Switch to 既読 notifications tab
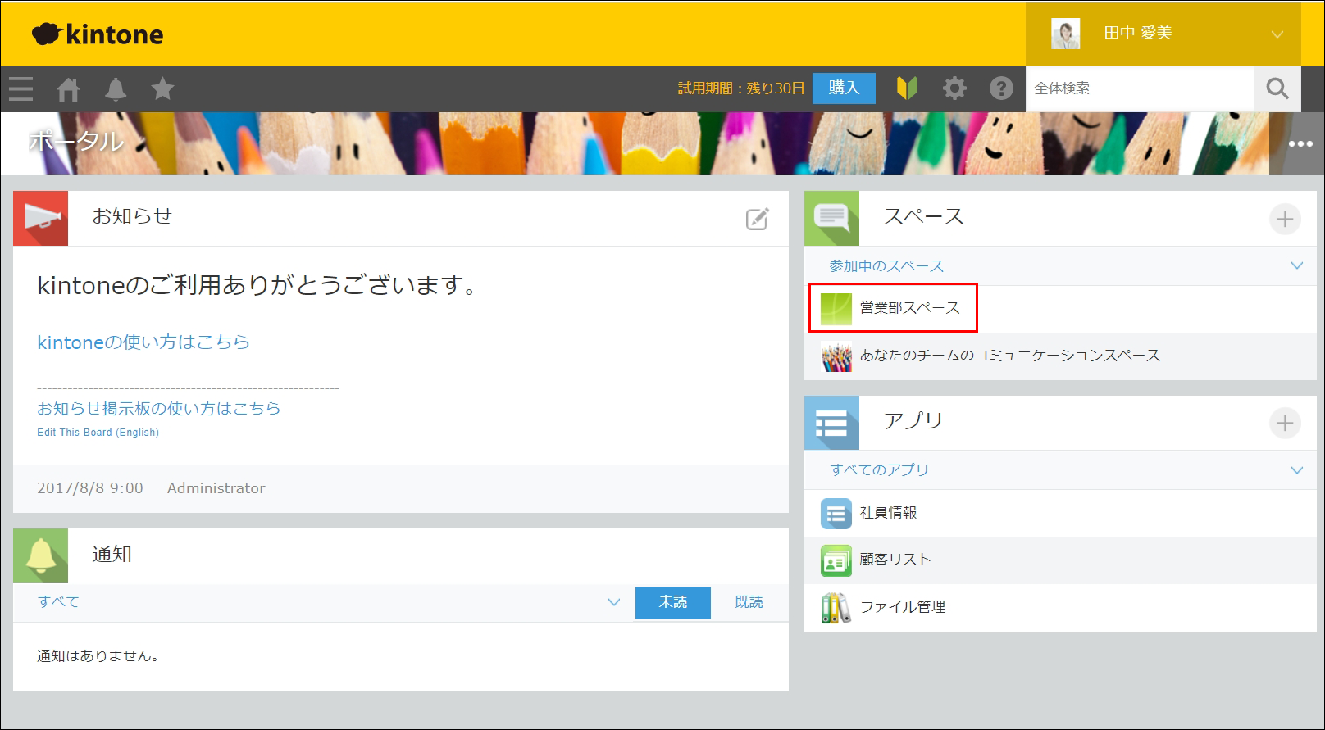Viewport: 1325px width, 730px height. point(749,602)
